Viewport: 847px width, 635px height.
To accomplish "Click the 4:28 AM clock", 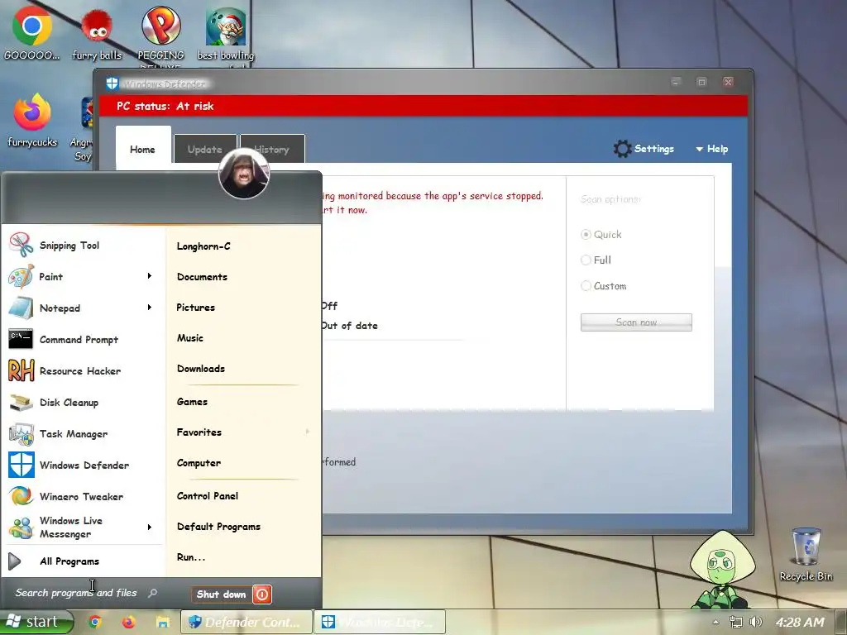I will [x=801, y=622].
